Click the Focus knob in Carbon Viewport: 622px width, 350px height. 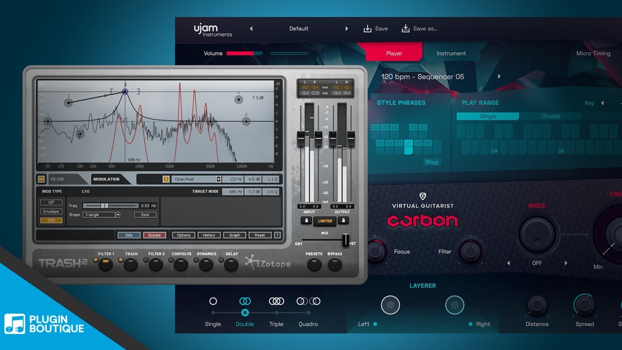coord(376,251)
